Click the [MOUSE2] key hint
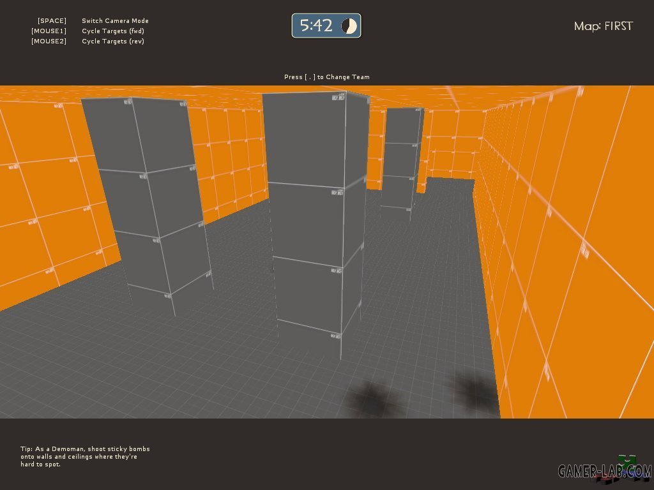The height and width of the screenshot is (490, 654). coord(49,41)
